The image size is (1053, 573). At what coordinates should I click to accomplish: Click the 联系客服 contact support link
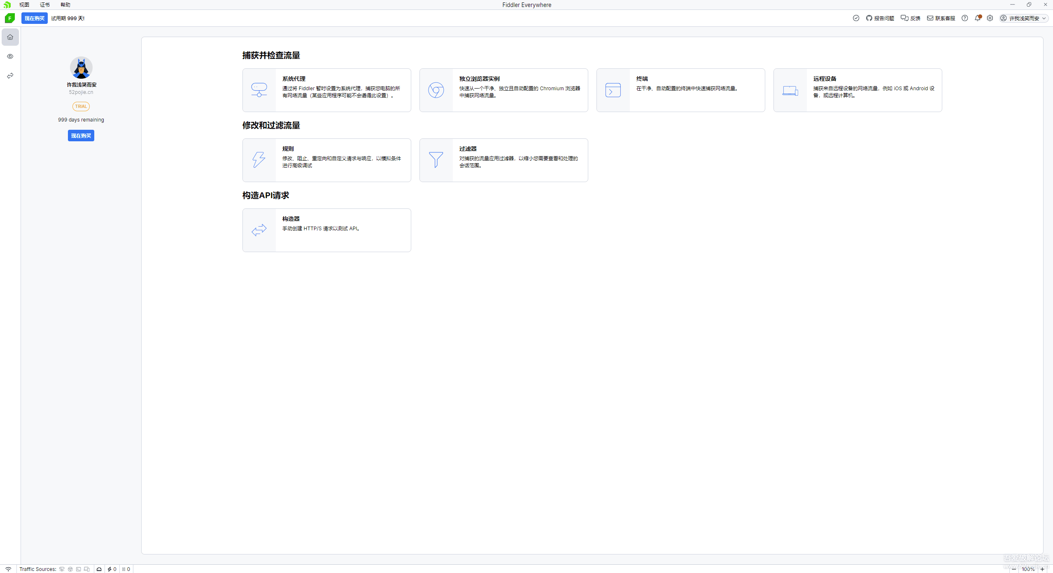941,18
